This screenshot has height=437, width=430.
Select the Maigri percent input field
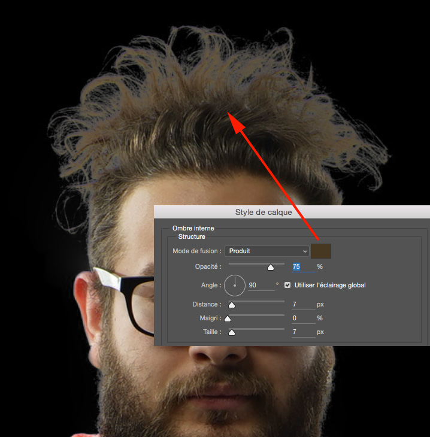tap(302, 318)
